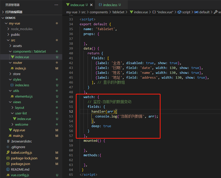This screenshot has width=221, height=178.
Task: Open babel.config.js file
Action: [31, 153]
